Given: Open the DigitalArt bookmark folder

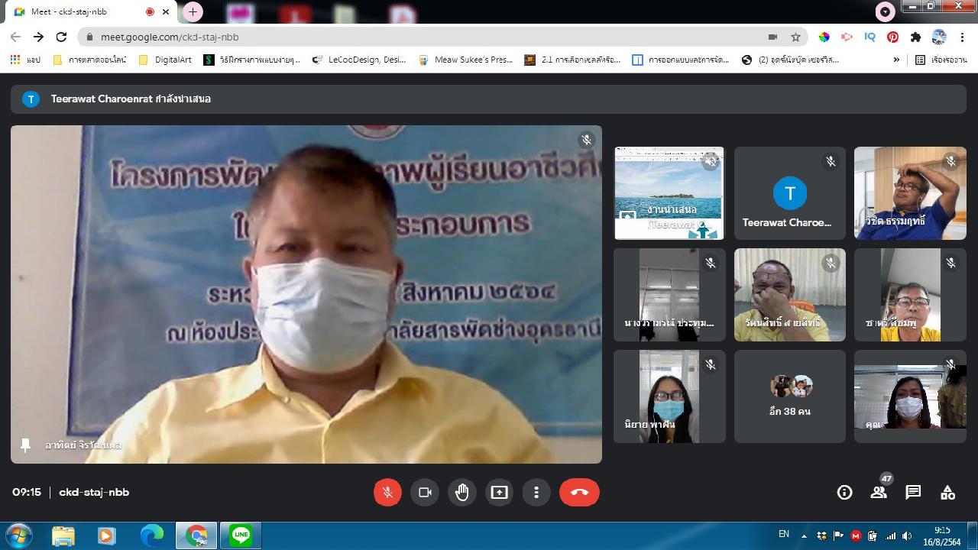Looking at the screenshot, I should pos(165,60).
